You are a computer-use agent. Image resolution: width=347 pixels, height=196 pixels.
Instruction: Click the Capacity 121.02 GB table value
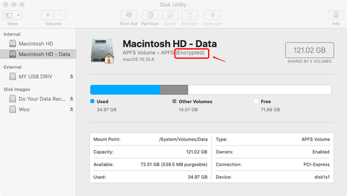point(197,152)
